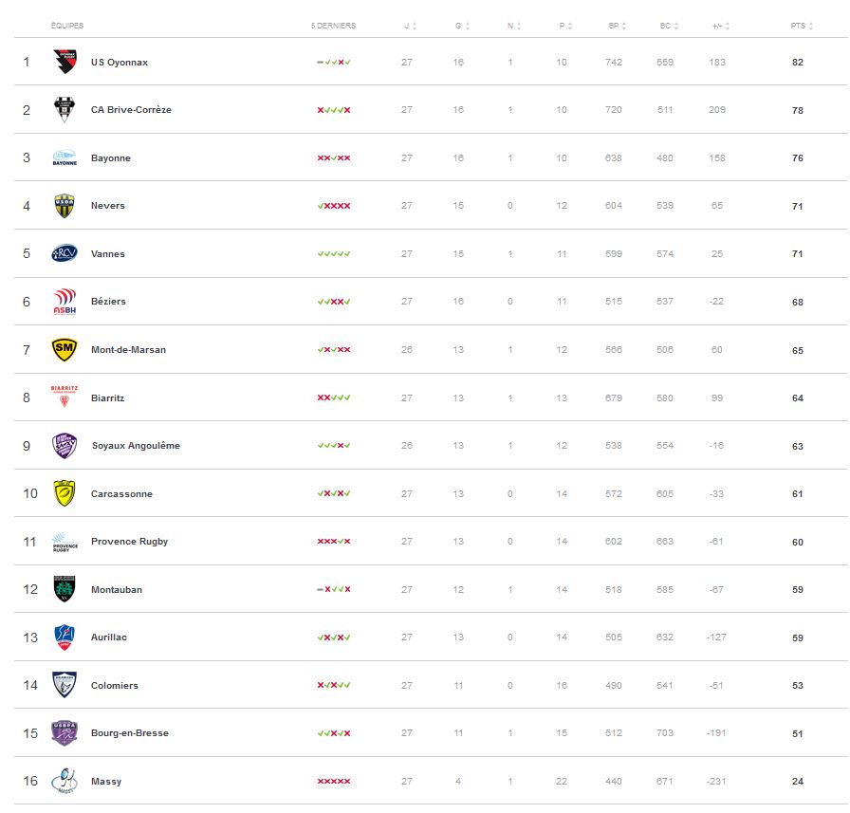Select the Carcassonne yellow crest
The width and height of the screenshot is (850, 813).
click(x=65, y=493)
